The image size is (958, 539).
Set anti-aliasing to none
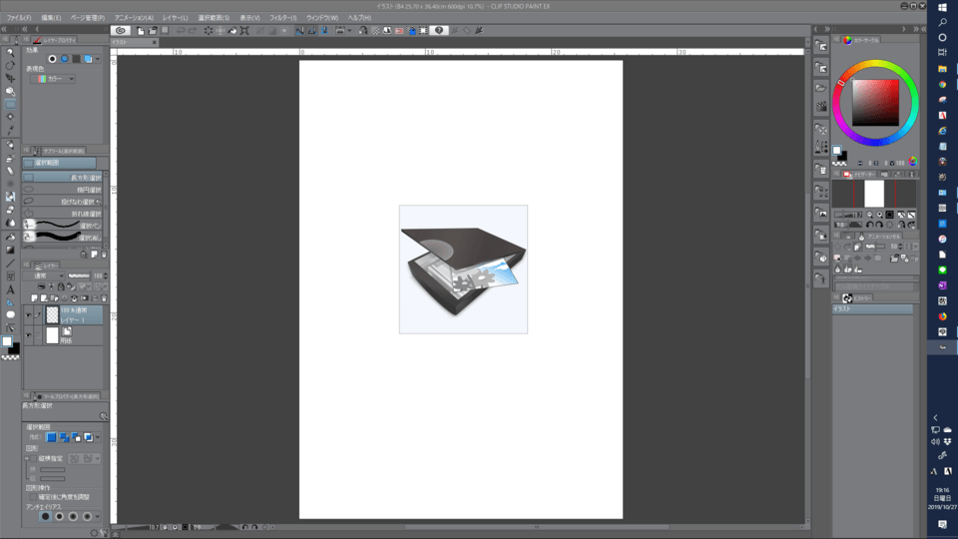(x=45, y=516)
